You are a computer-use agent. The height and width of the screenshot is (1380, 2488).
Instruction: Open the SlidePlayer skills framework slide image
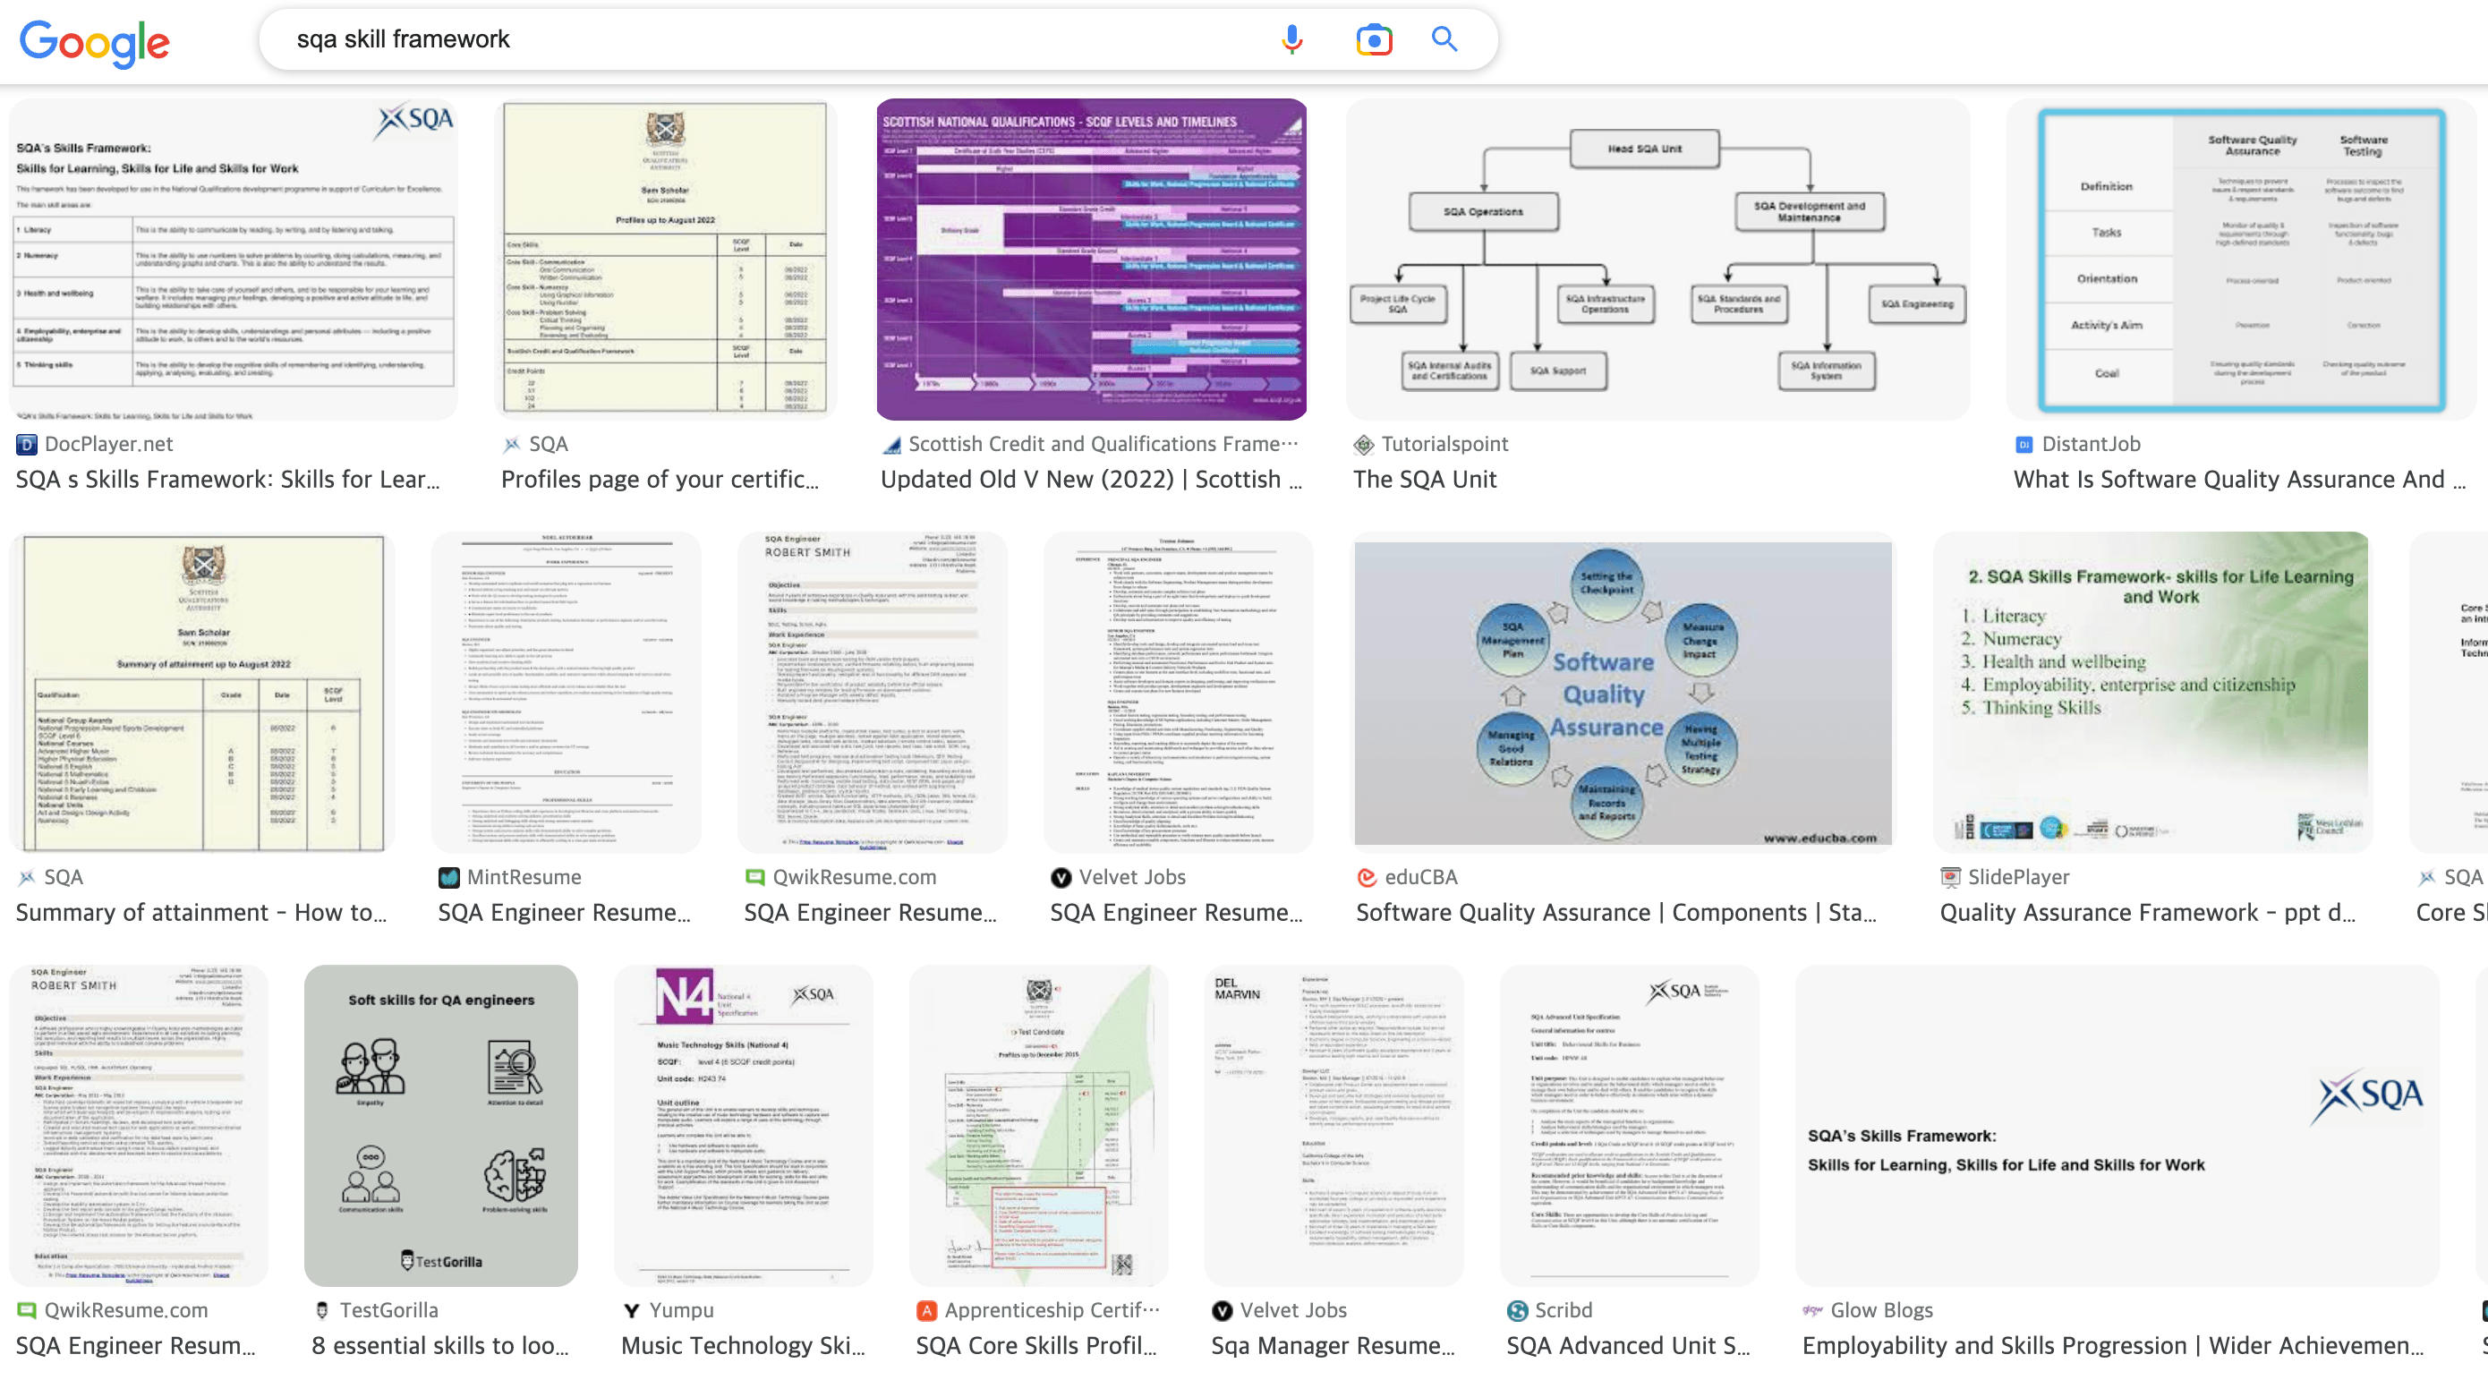(x=2151, y=693)
